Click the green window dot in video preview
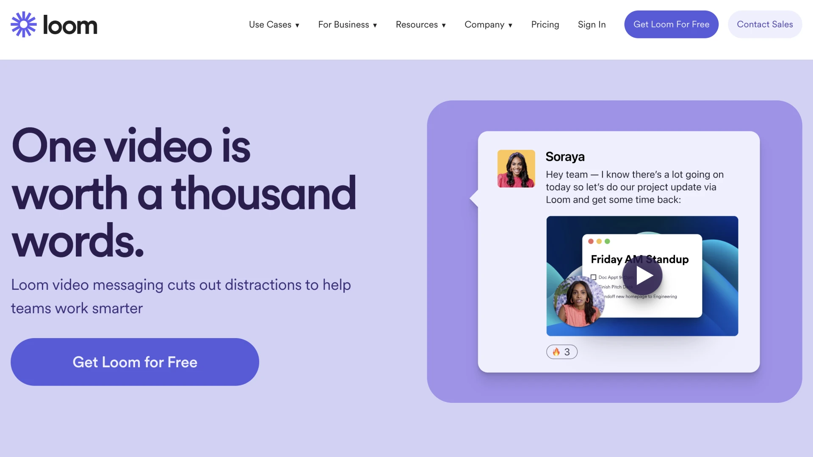813x457 pixels. point(607,241)
